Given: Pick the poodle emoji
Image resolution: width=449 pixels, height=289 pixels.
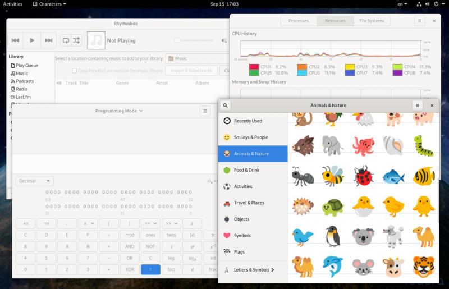Looking at the screenshot, I should [x=393, y=236].
